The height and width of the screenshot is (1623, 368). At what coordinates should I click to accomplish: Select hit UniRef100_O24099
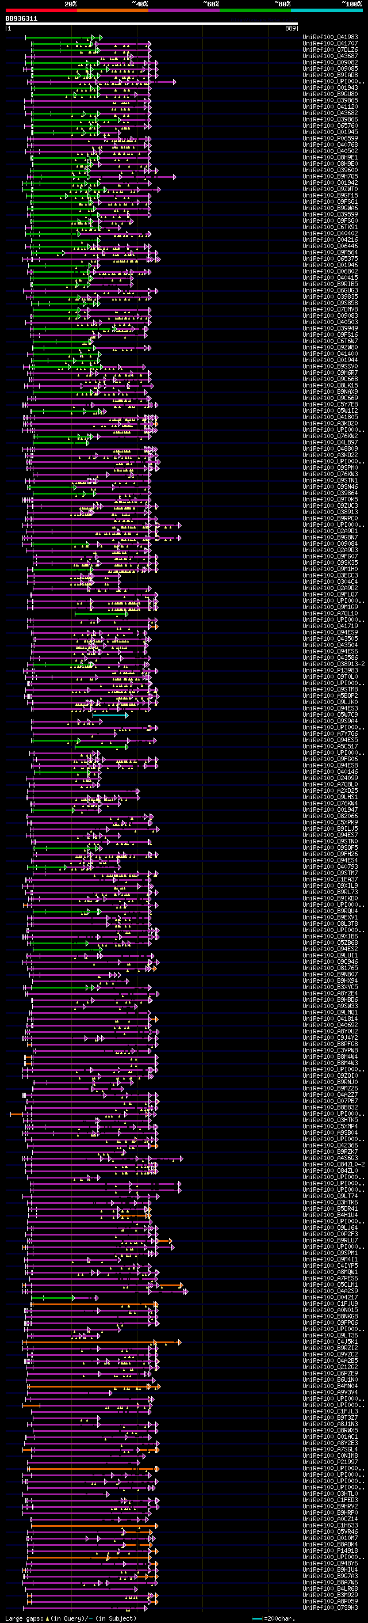point(330,778)
